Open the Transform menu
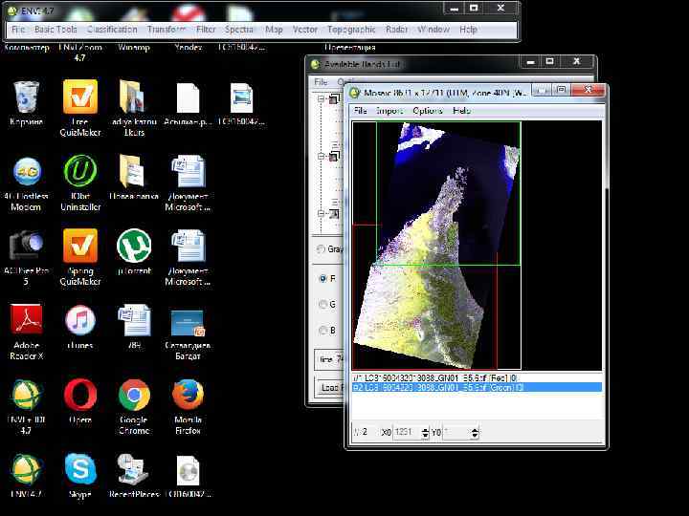The image size is (689, 516). pyautogui.click(x=167, y=30)
